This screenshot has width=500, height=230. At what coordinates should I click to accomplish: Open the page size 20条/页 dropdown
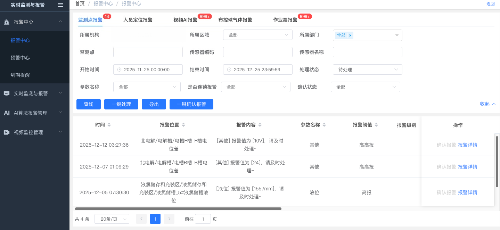(112, 219)
